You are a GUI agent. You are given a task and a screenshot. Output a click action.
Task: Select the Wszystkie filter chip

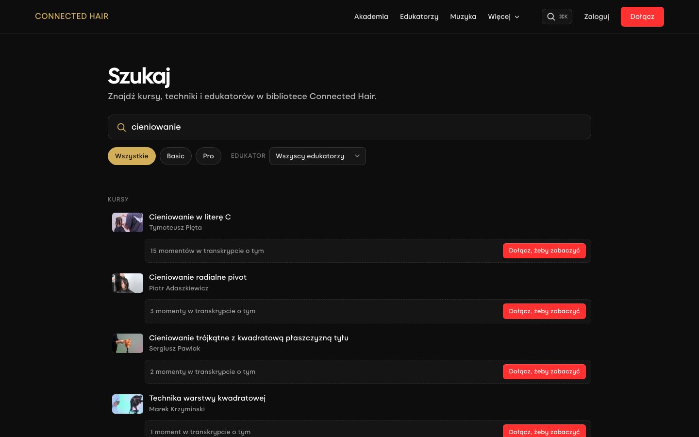pyautogui.click(x=132, y=156)
